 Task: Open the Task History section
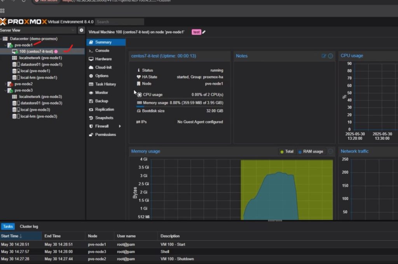tap(106, 84)
